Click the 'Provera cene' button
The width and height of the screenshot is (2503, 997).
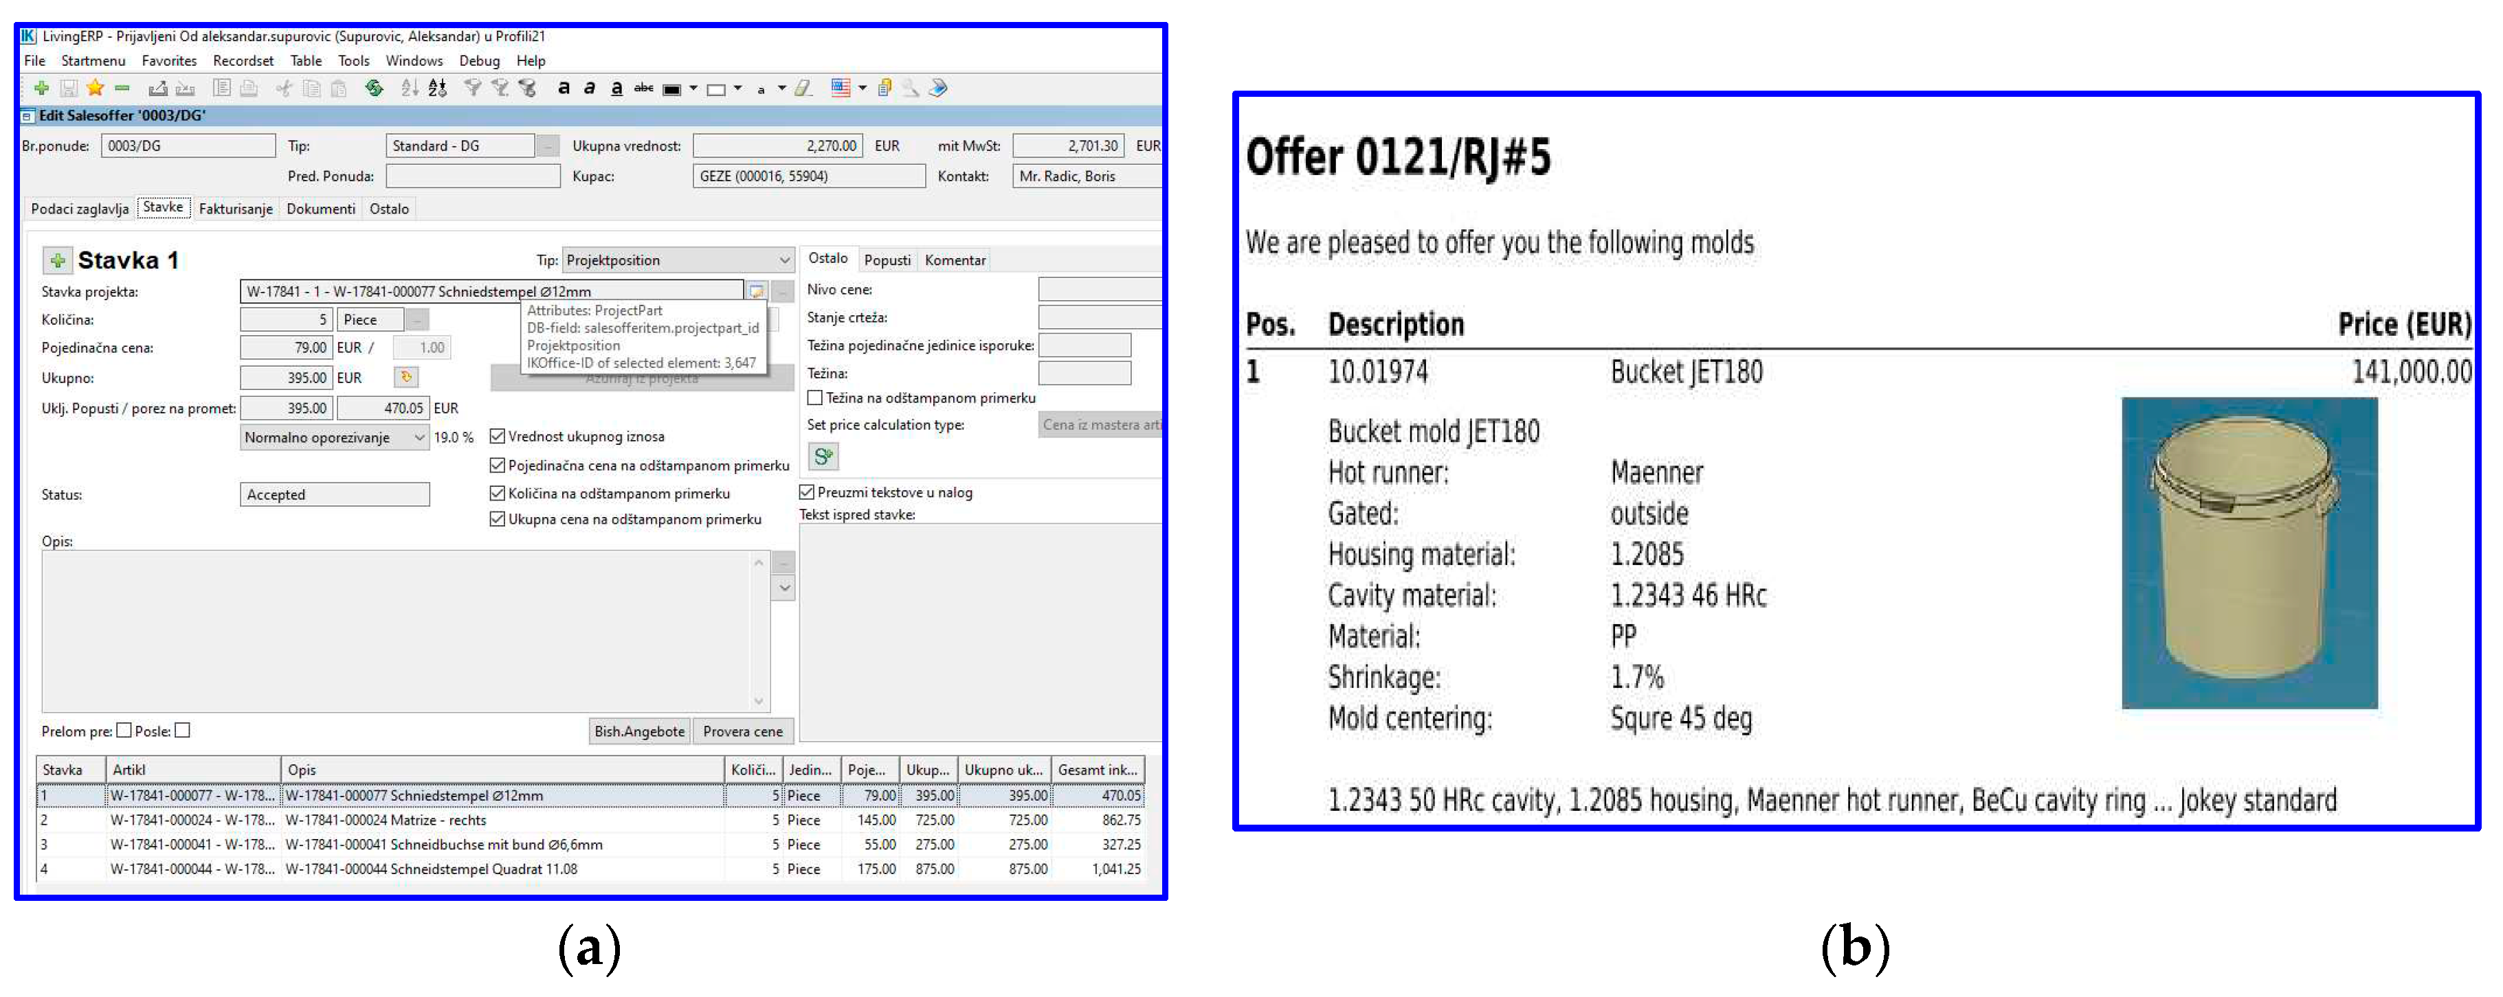click(x=742, y=731)
